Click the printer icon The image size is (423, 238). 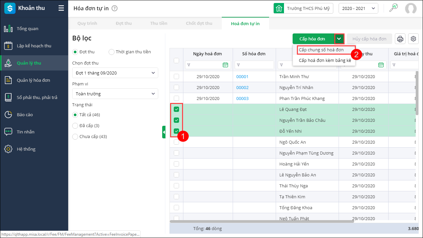(400, 39)
